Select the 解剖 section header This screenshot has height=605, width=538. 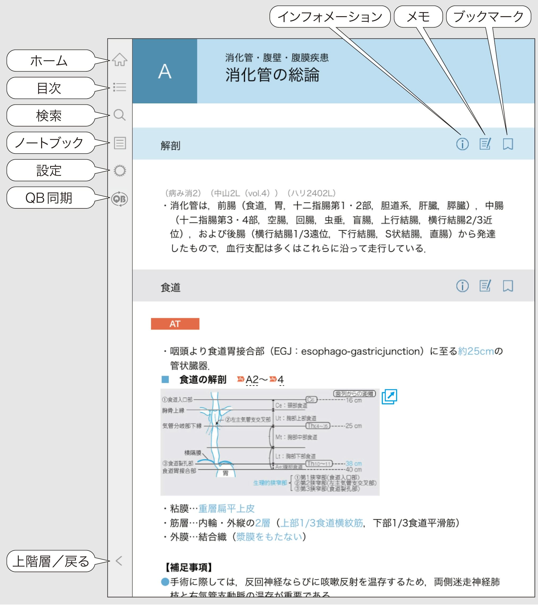tap(333, 143)
